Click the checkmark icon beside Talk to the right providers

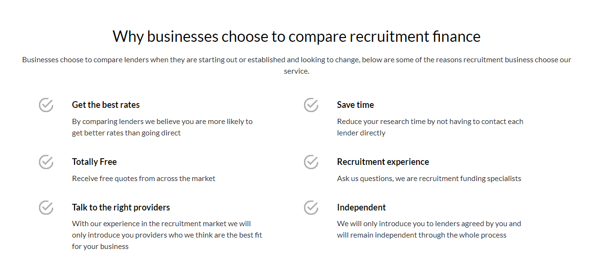(46, 208)
